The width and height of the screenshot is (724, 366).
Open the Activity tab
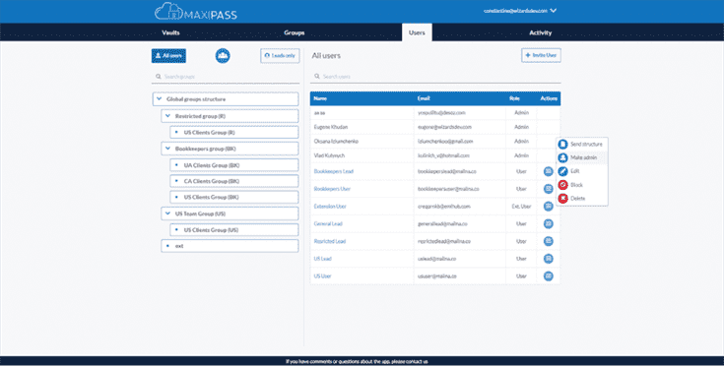click(540, 32)
